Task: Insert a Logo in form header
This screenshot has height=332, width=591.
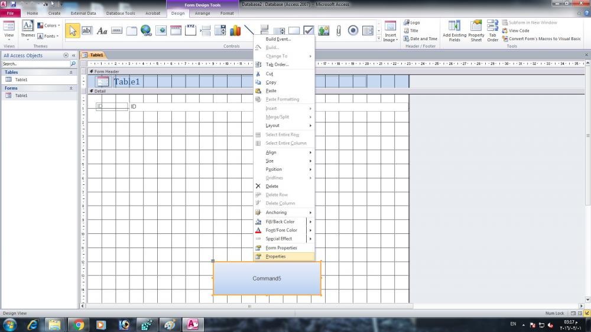Action: [411, 22]
